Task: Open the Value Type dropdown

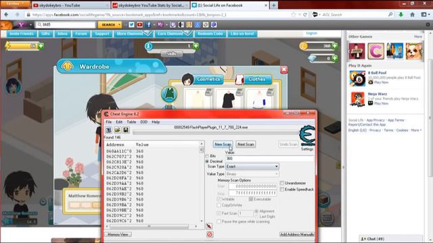Action: pos(252,174)
